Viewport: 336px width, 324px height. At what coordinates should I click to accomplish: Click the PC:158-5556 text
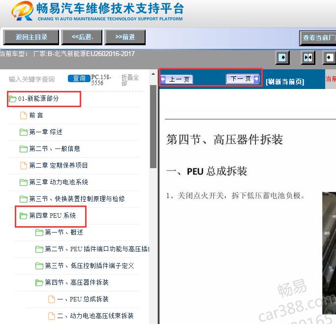[x=101, y=80]
